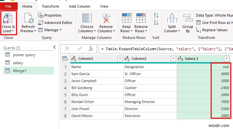Sort descending Z to A
This screenshot has height=129, width=233.
pyautogui.click(x=156, y=23)
